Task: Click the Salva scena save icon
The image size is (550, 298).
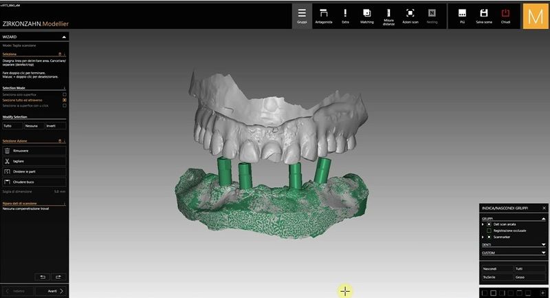Action: (484, 16)
